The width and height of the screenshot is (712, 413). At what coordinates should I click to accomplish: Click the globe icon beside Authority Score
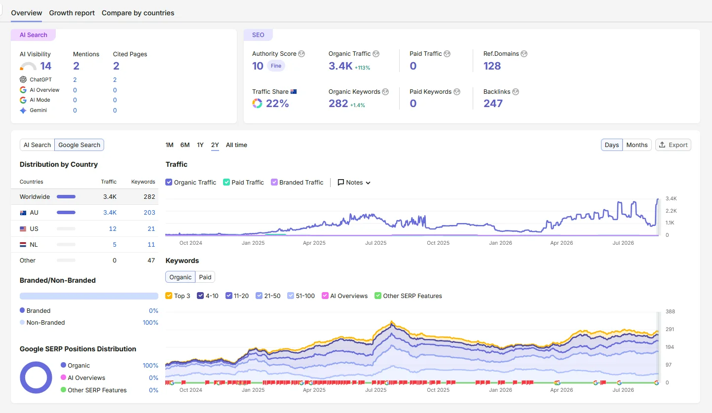(x=301, y=54)
